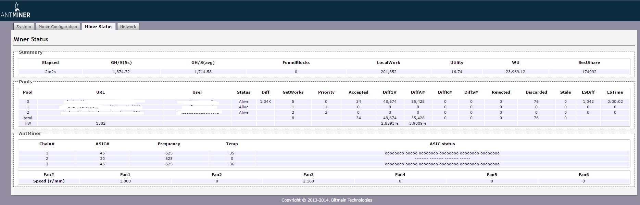The width and height of the screenshot is (640, 205).
Task: Open the System tab
Action: 24,27
